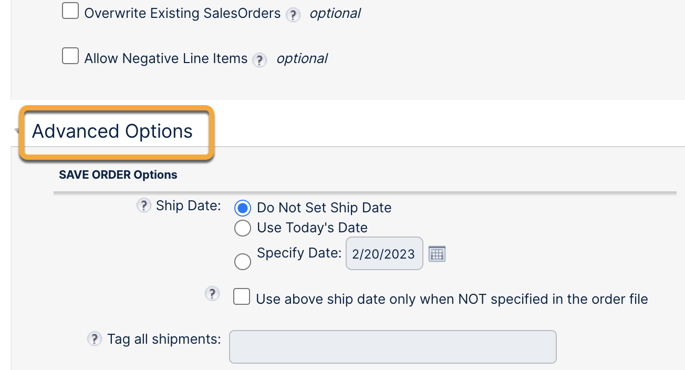Click the Advanced Options heading
The image size is (685, 370).
click(x=112, y=131)
